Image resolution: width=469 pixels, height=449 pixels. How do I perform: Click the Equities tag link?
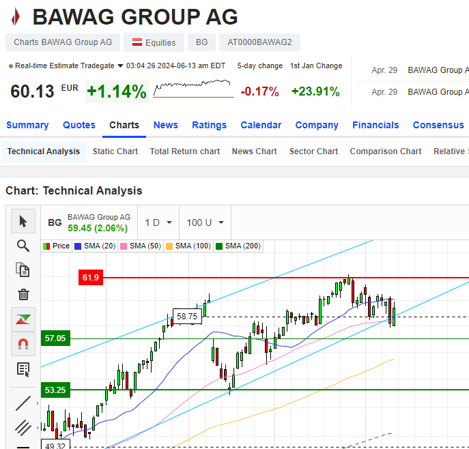pos(154,42)
